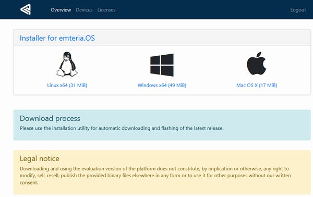
Task: Download the Mac OS X (17 MiB) installer
Action: 257,85
